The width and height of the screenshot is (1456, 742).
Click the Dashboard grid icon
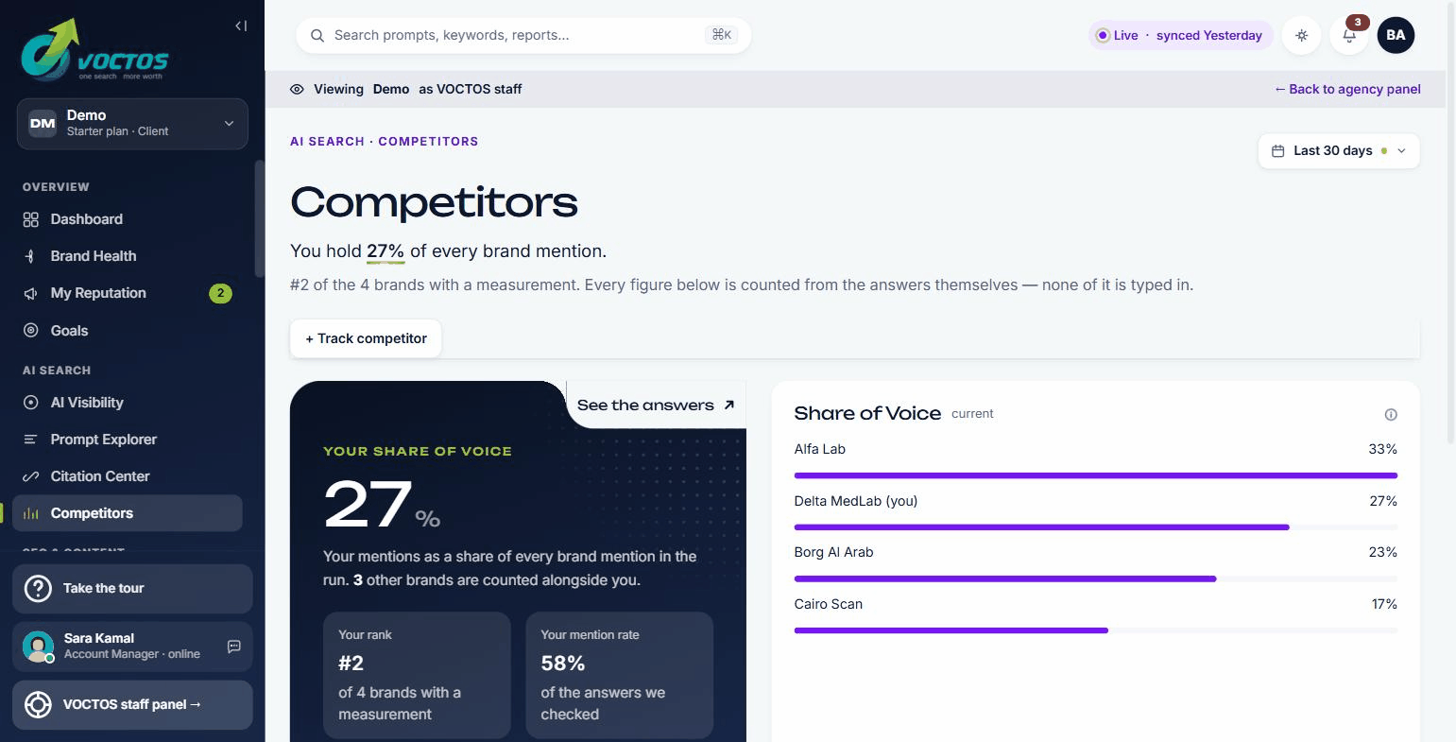(x=31, y=219)
